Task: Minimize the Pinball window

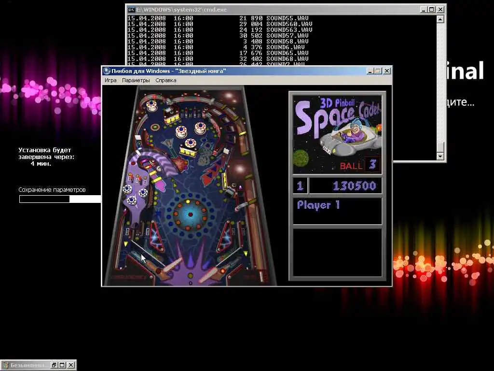Action: coord(370,71)
